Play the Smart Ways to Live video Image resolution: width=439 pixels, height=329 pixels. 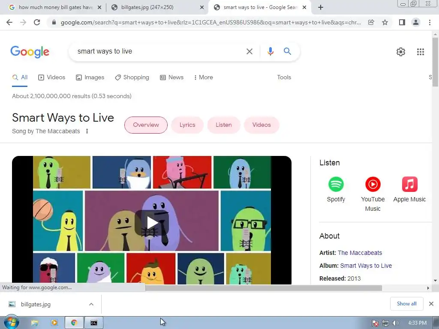(152, 223)
